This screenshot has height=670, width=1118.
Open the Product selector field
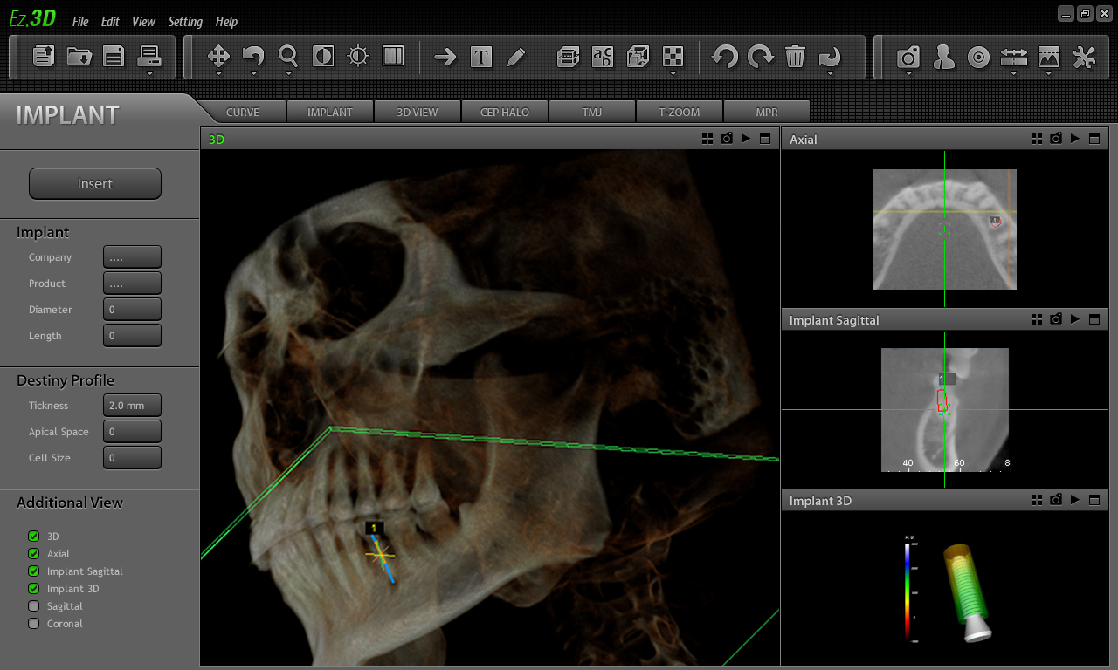coord(132,284)
